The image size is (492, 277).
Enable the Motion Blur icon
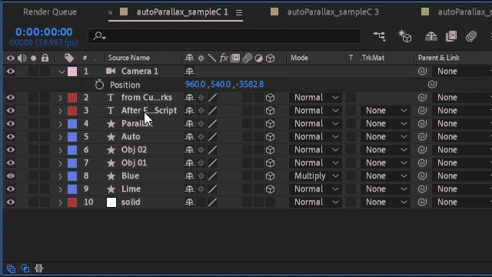coord(471,36)
